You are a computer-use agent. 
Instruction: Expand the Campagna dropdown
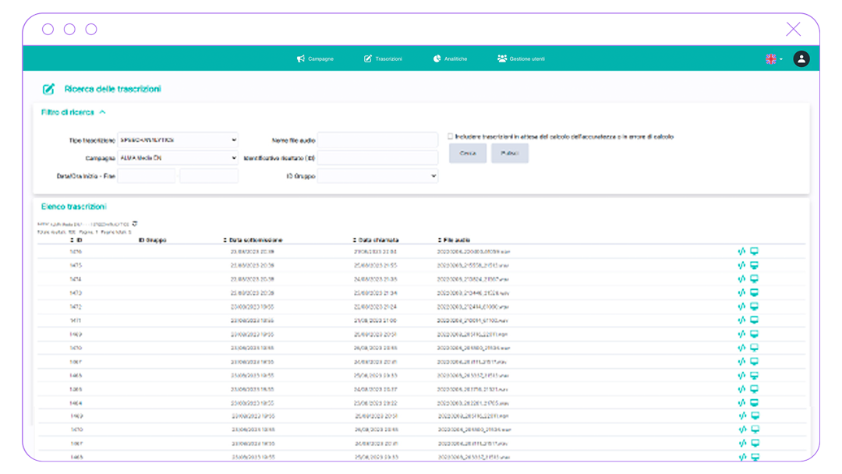click(x=178, y=158)
